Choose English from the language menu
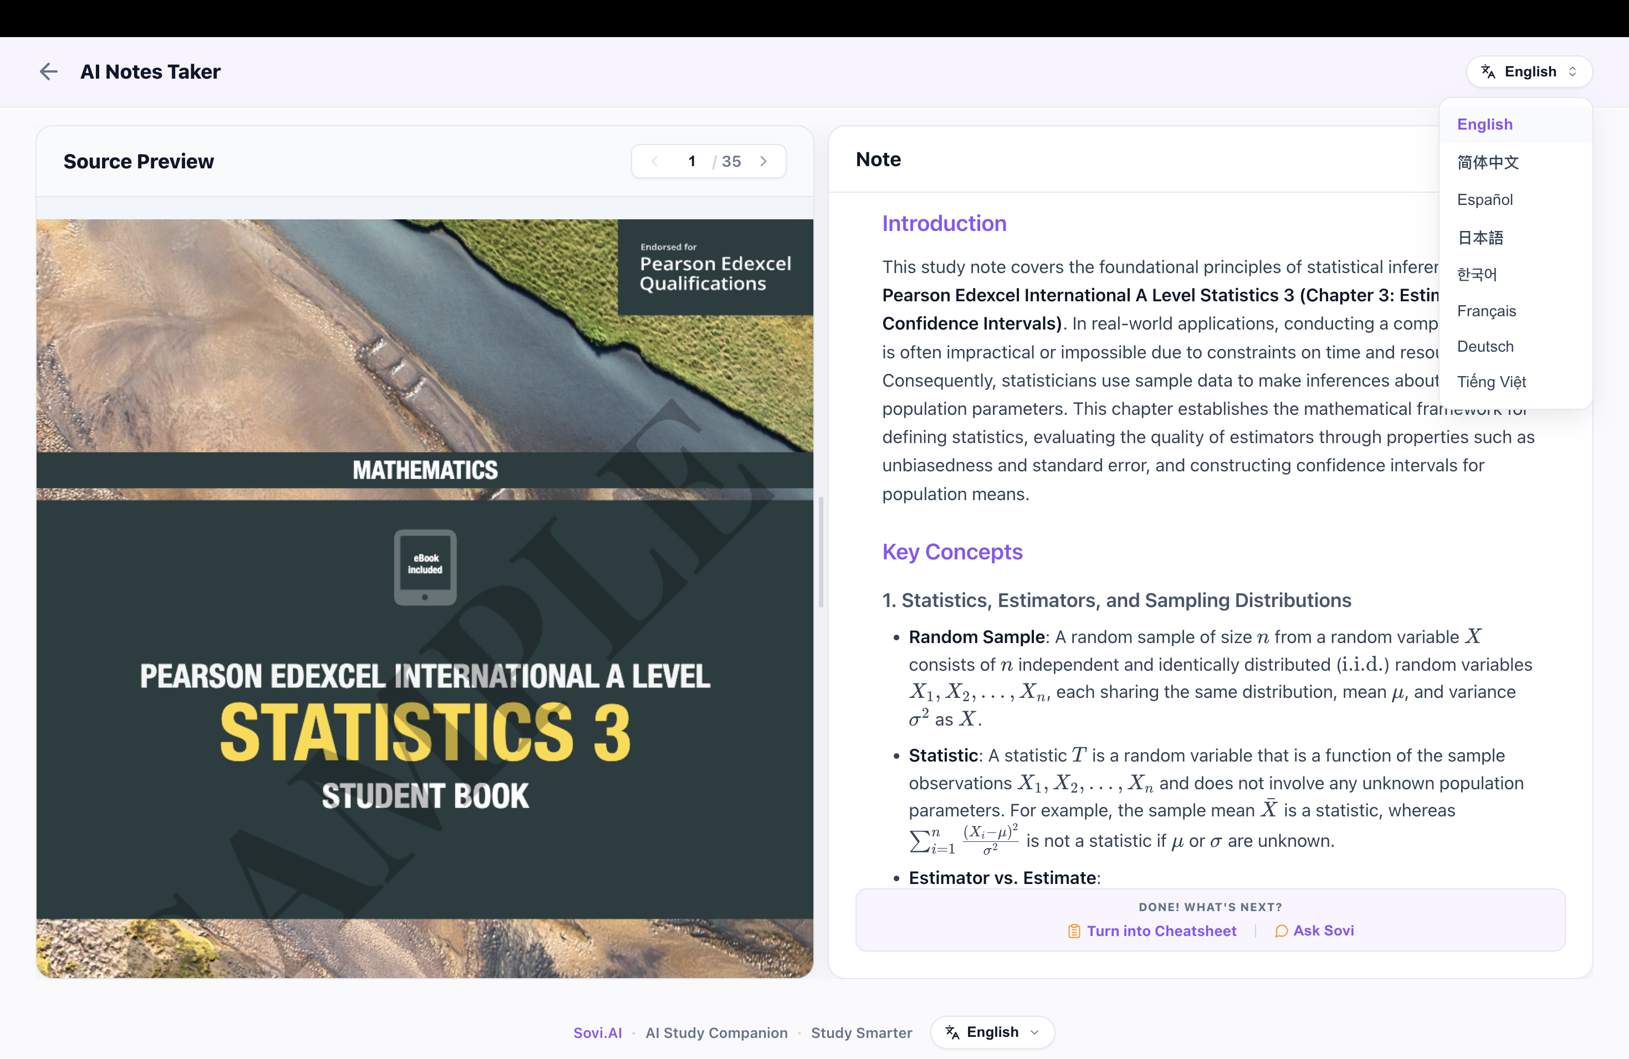Viewport: 1629px width, 1059px height. [x=1515, y=124]
